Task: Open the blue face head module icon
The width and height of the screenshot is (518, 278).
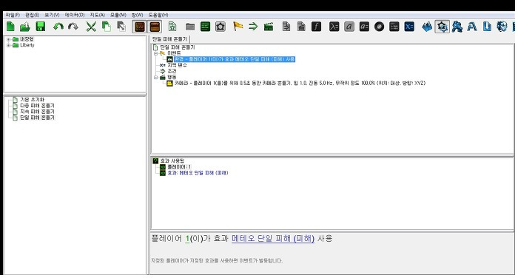Action: pyautogui.click(x=502, y=27)
